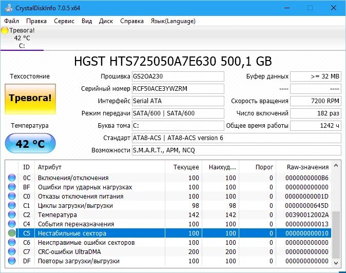Click status dot for C1 Циклы загрузки/выгрузки
Screen dimensions: 346x273
coord(12,206)
